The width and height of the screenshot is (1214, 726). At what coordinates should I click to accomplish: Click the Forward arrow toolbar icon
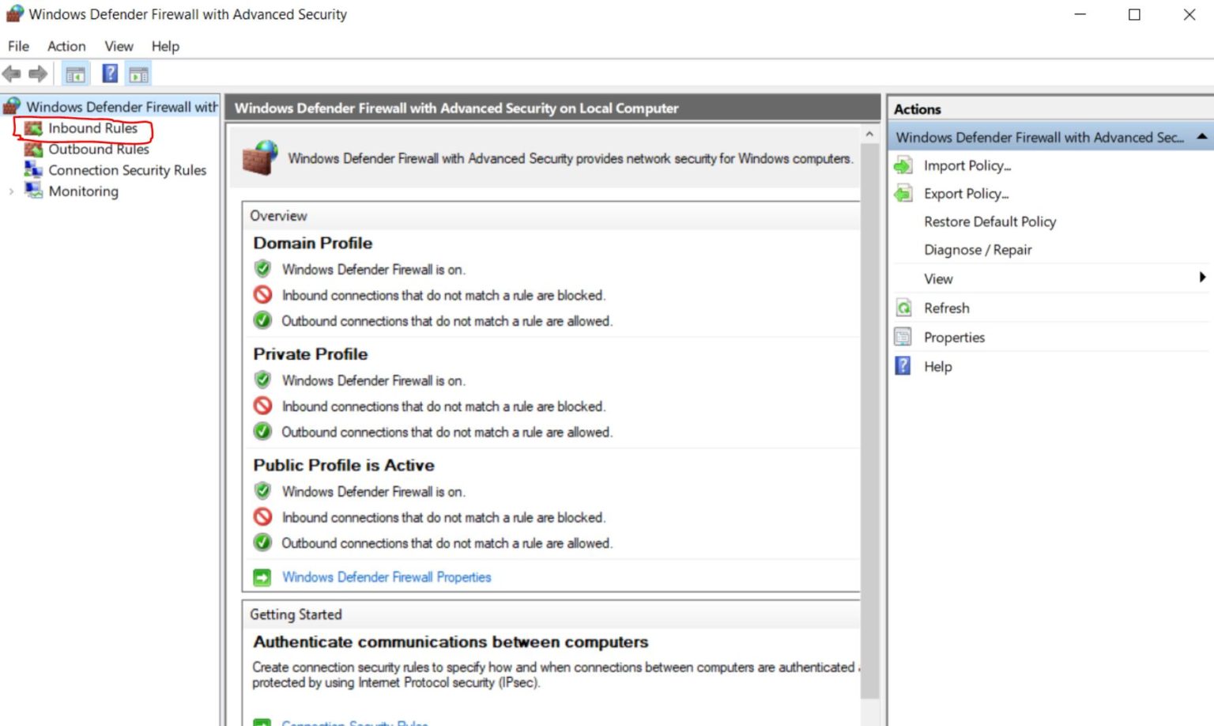[x=38, y=74]
